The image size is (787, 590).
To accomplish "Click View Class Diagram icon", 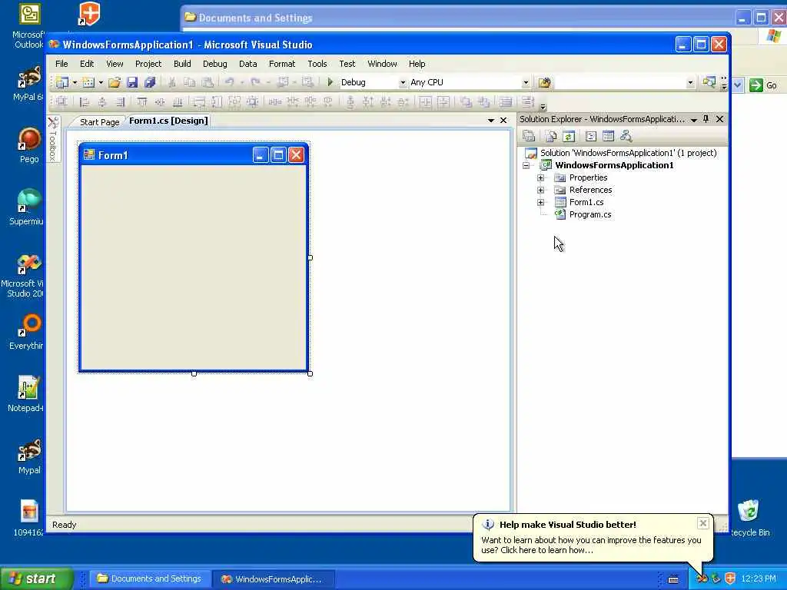I will pyautogui.click(x=626, y=136).
